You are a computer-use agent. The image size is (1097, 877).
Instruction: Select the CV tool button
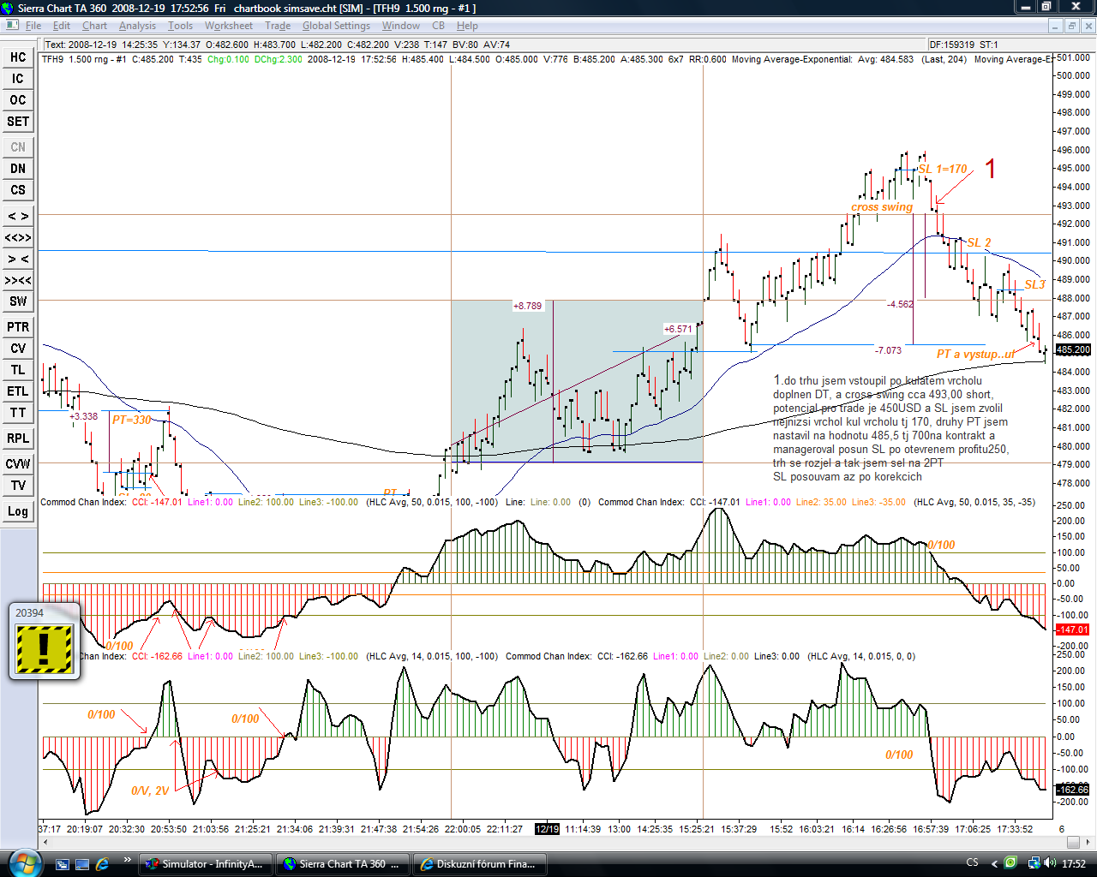(x=18, y=349)
